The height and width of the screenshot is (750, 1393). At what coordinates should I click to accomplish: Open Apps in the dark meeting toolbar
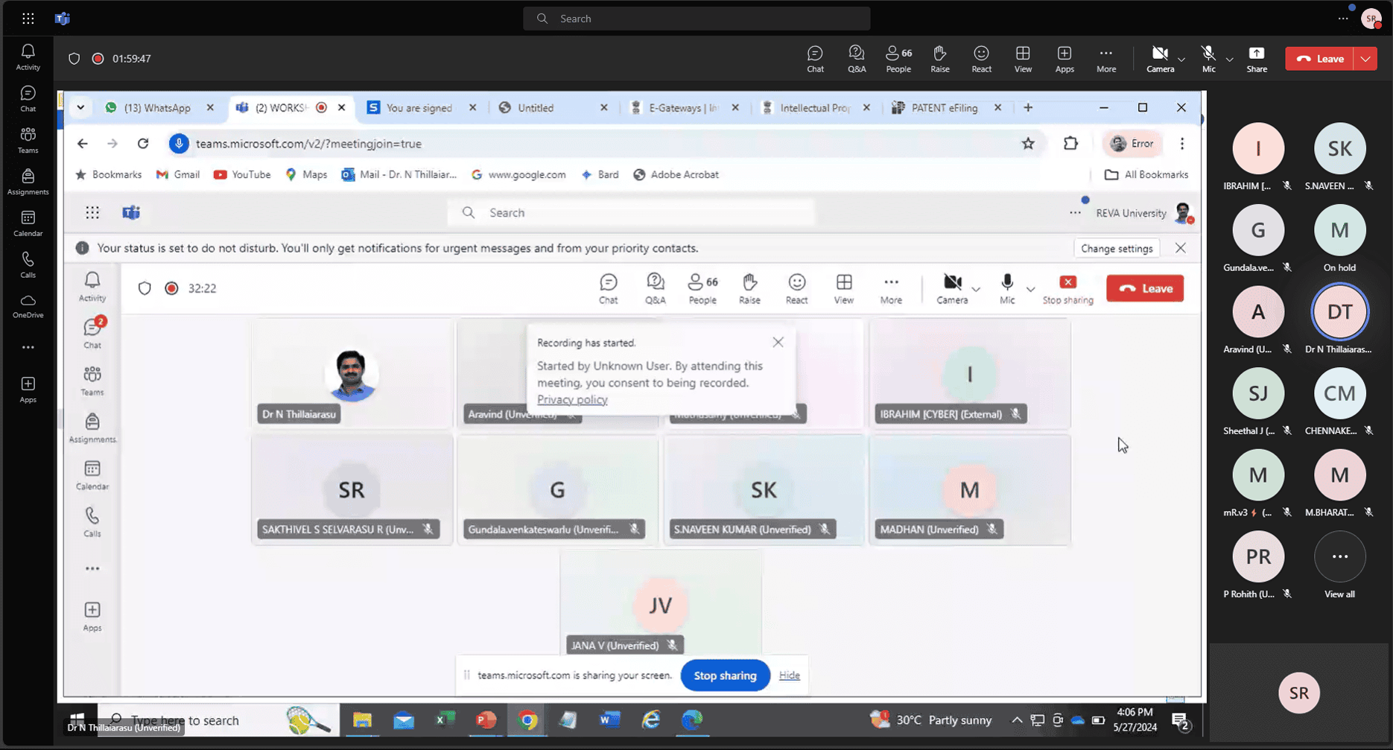coord(1064,59)
